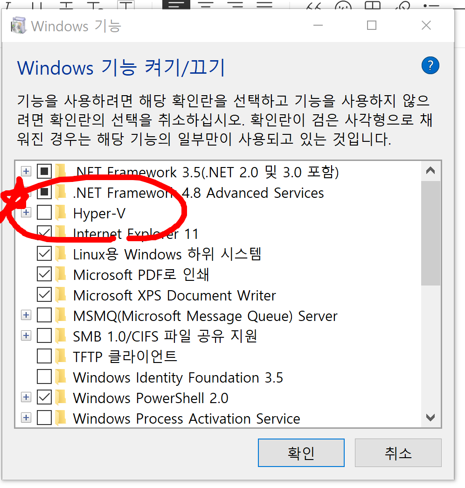Expand the Hyper-V tree node
Screen dimensions: 465x488
point(26,213)
